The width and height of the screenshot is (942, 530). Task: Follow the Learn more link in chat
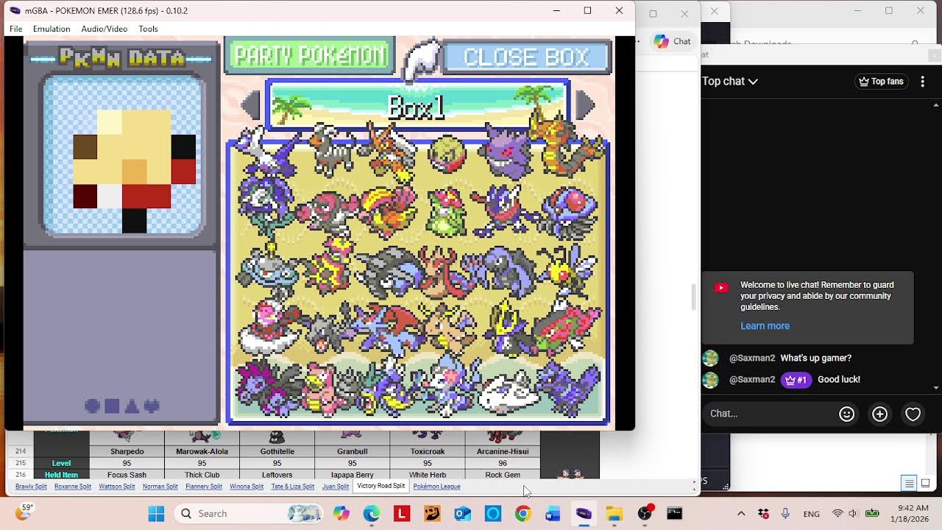765,326
